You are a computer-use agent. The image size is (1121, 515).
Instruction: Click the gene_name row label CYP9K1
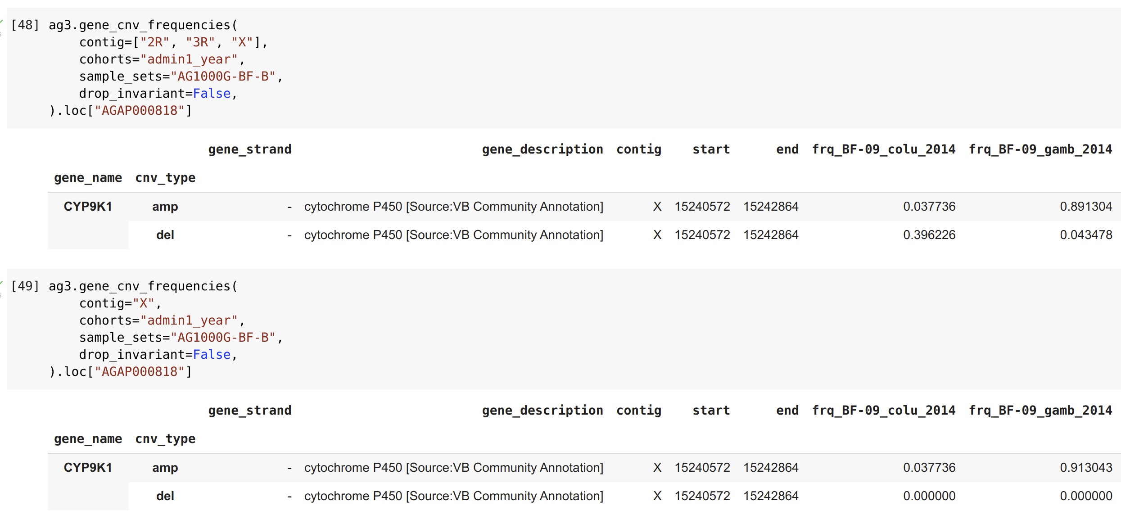pyautogui.click(x=88, y=206)
